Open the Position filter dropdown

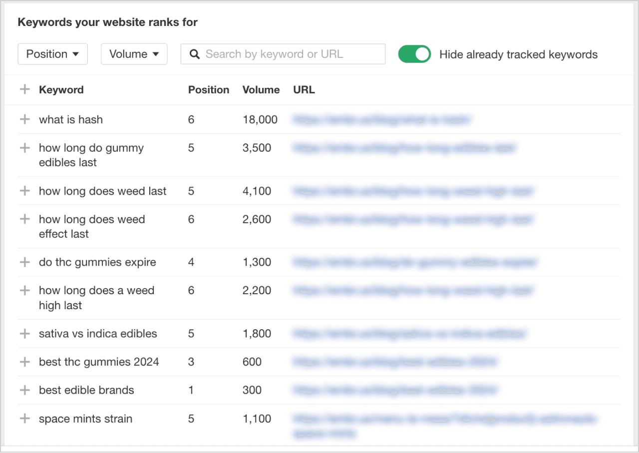(52, 54)
